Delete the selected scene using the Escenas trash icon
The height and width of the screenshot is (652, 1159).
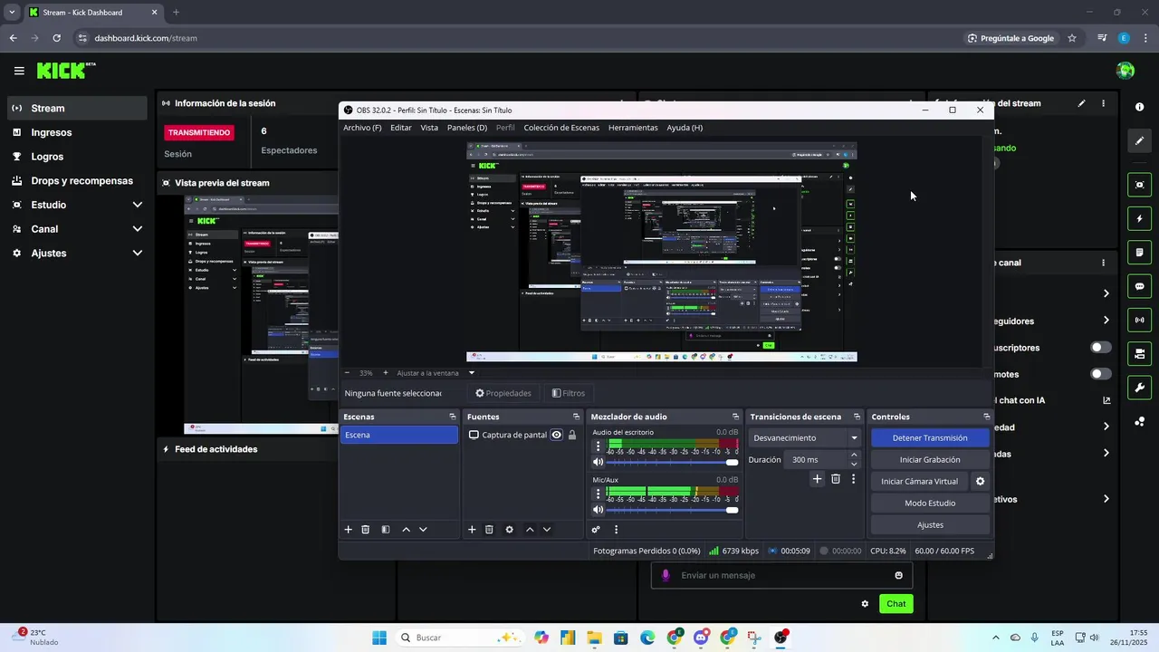pos(366,530)
